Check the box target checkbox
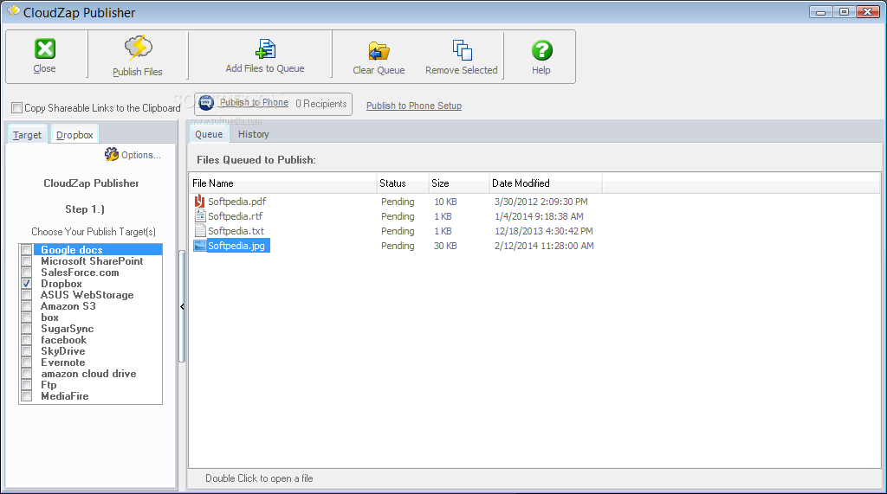The image size is (887, 494). pyautogui.click(x=26, y=318)
